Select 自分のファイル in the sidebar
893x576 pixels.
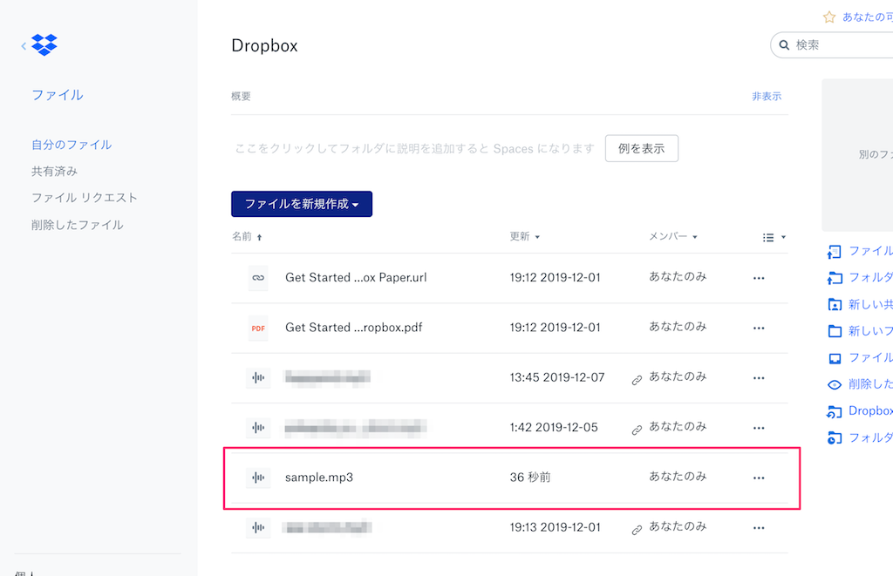click(72, 145)
